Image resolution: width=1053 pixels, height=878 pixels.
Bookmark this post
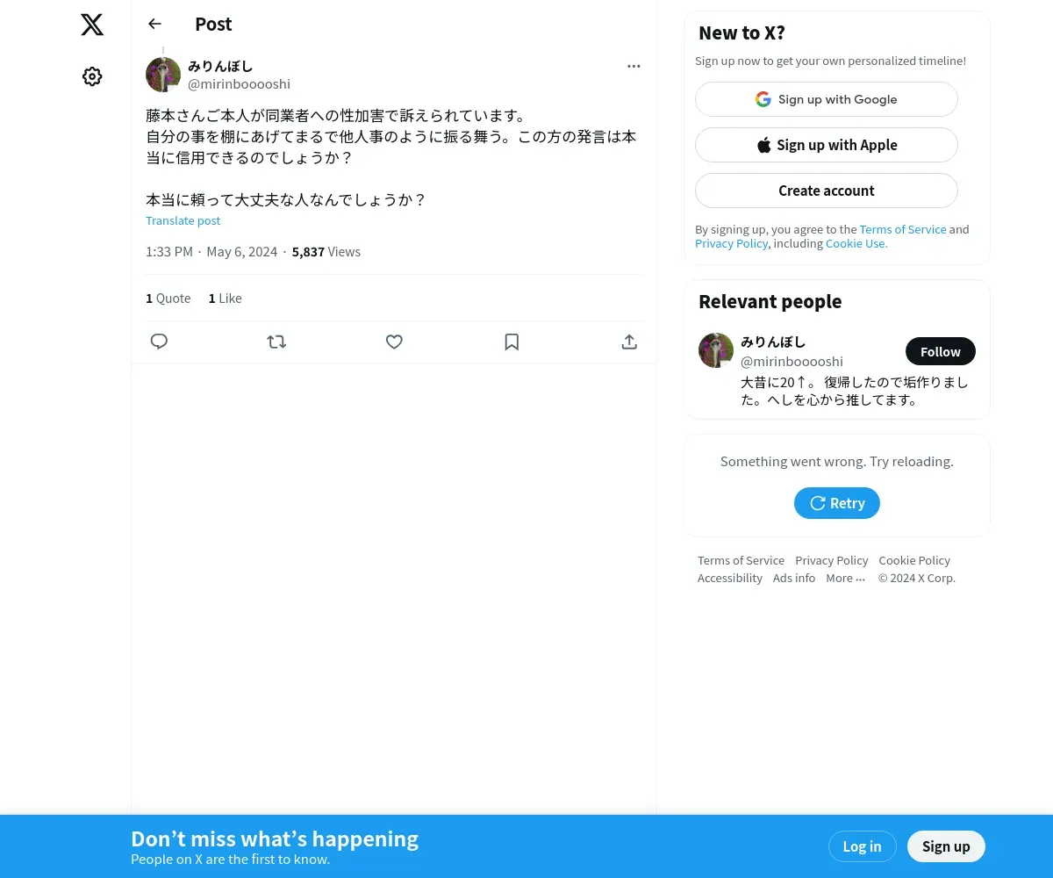click(x=512, y=342)
